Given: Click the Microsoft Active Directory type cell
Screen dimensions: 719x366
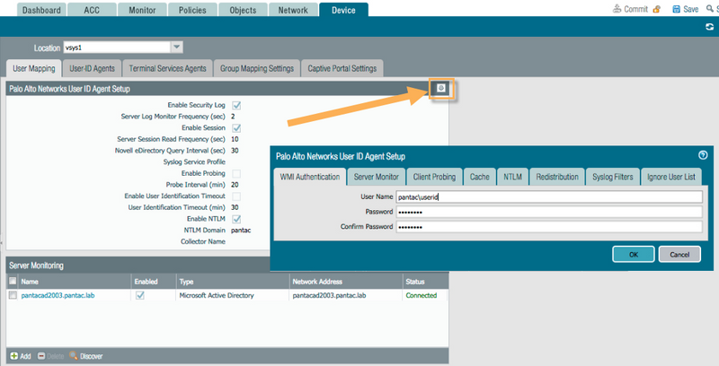Looking at the screenshot, I should (x=217, y=295).
